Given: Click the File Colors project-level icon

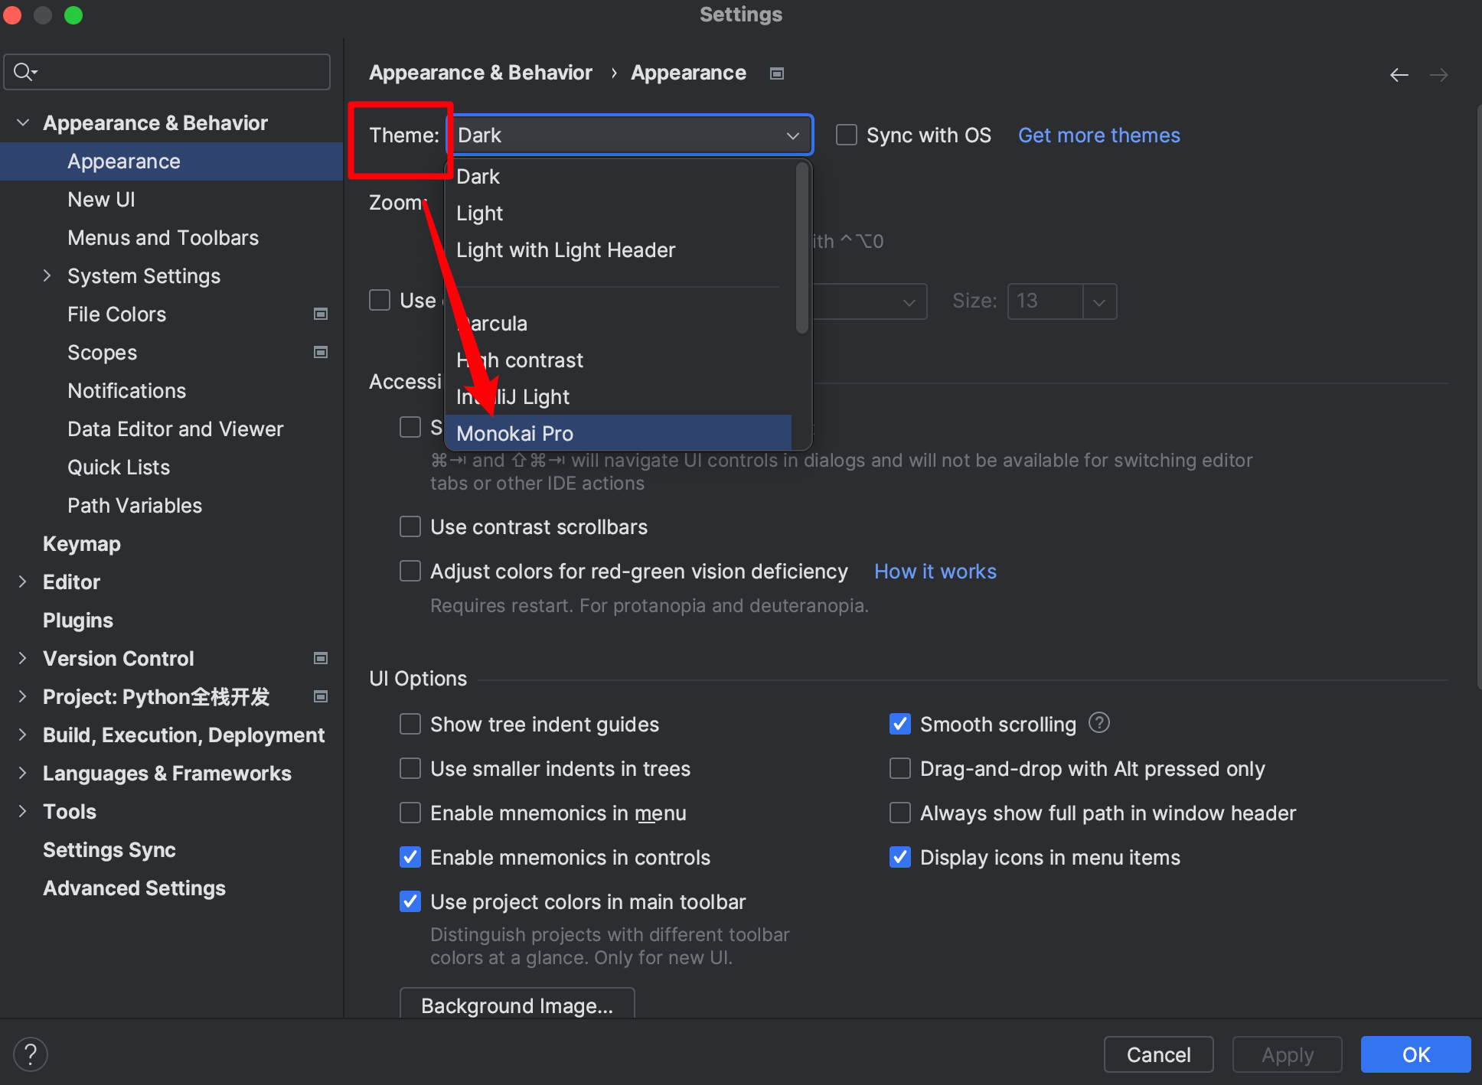Looking at the screenshot, I should tap(321, 314).
